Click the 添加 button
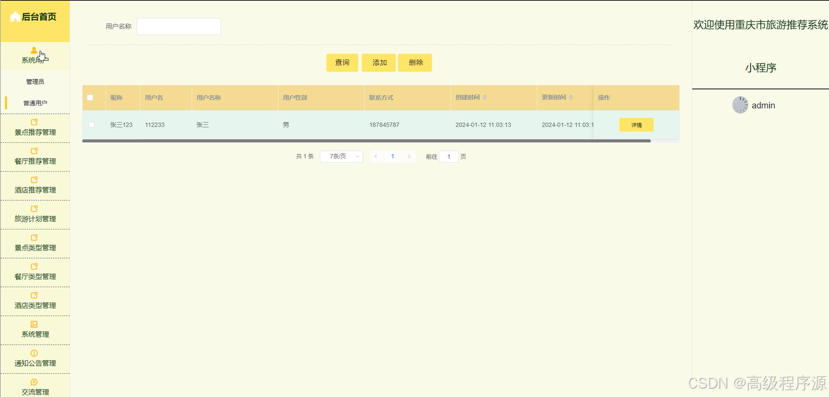The height and width of the screenshot is (397, 829). (379, 63)
